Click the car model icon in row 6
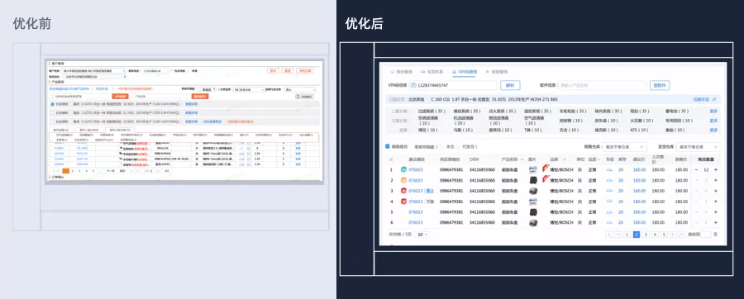744x299 pixels. 610,222
